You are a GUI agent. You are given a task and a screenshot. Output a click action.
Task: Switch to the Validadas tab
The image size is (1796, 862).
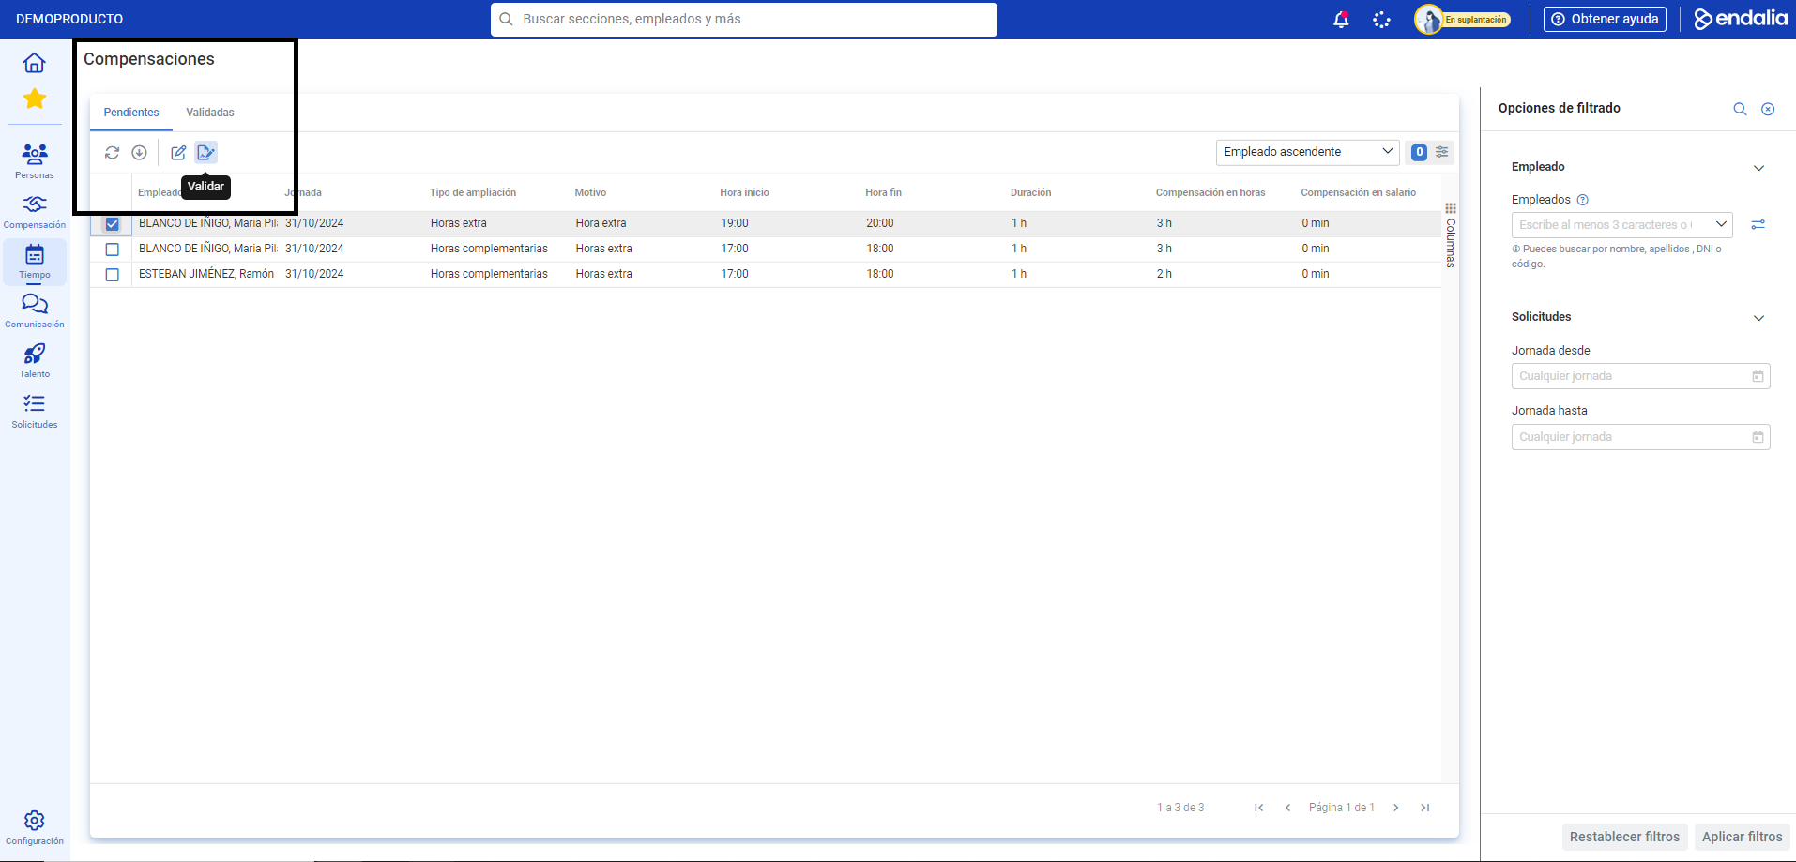[x=210, y=113]
